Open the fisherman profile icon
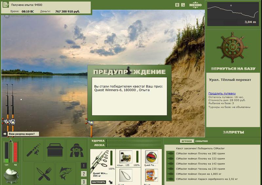Viewport: 262px width, 185px height. coord(77,150)
